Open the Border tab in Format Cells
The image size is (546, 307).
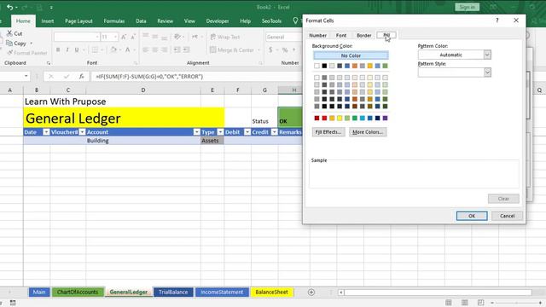click(x=364, y=35)
